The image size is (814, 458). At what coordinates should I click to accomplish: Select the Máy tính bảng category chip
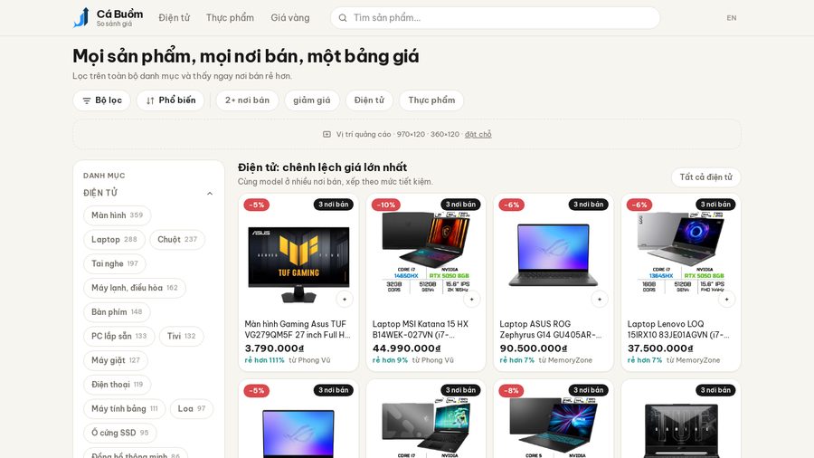(125, 408)
